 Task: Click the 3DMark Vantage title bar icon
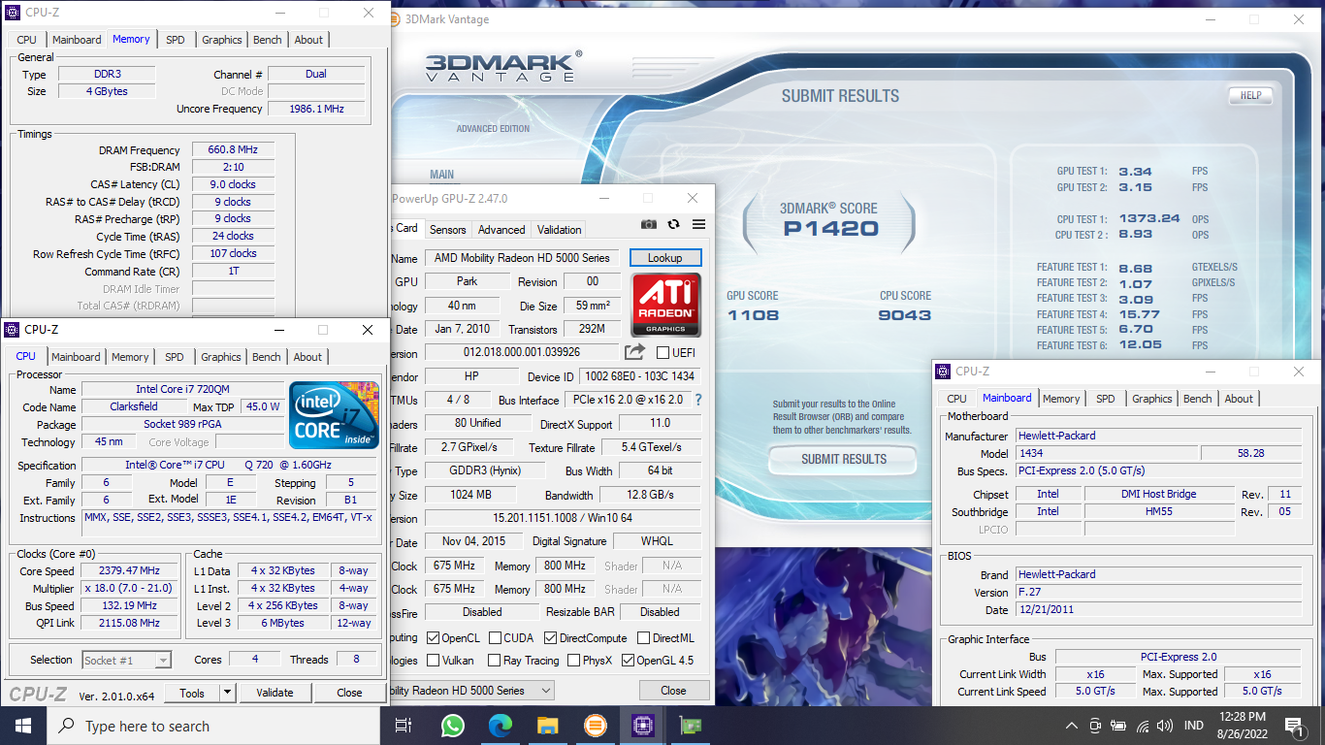pyautogui.click(x=393, y=18)
